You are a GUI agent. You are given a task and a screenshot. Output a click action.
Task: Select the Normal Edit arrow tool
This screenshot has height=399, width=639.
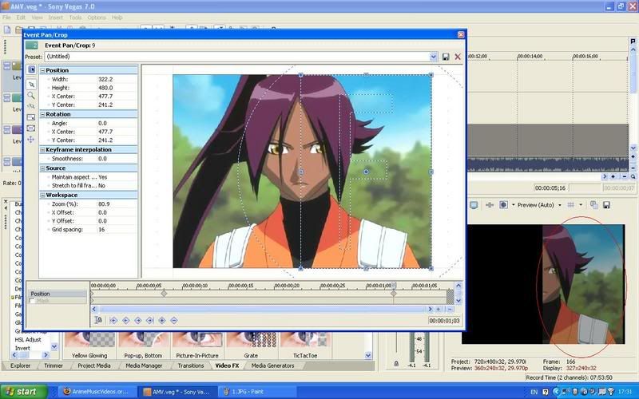click(31, 85)
